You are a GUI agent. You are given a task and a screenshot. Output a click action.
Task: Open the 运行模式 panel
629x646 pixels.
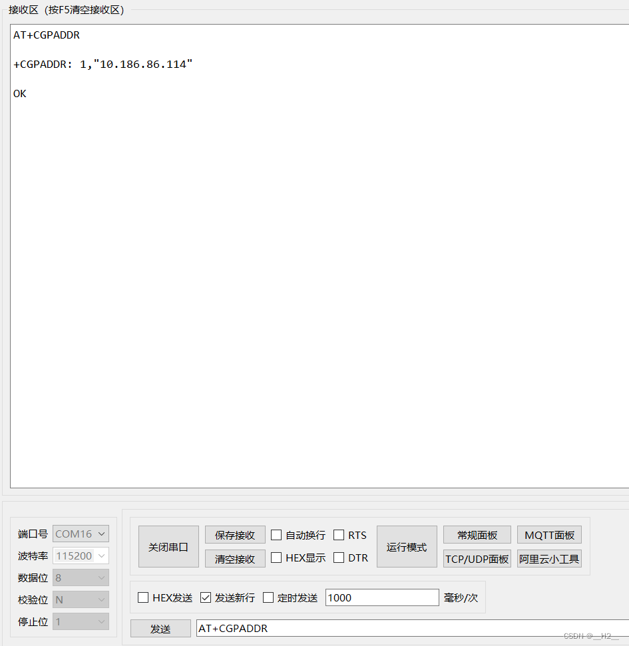pos(406,546)
